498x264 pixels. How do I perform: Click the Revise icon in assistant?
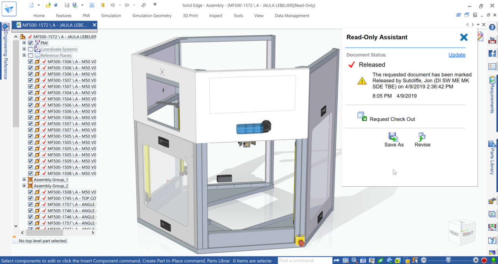click(x=422, y=137)
